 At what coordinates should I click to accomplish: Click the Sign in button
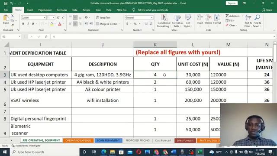pos(232,3)
